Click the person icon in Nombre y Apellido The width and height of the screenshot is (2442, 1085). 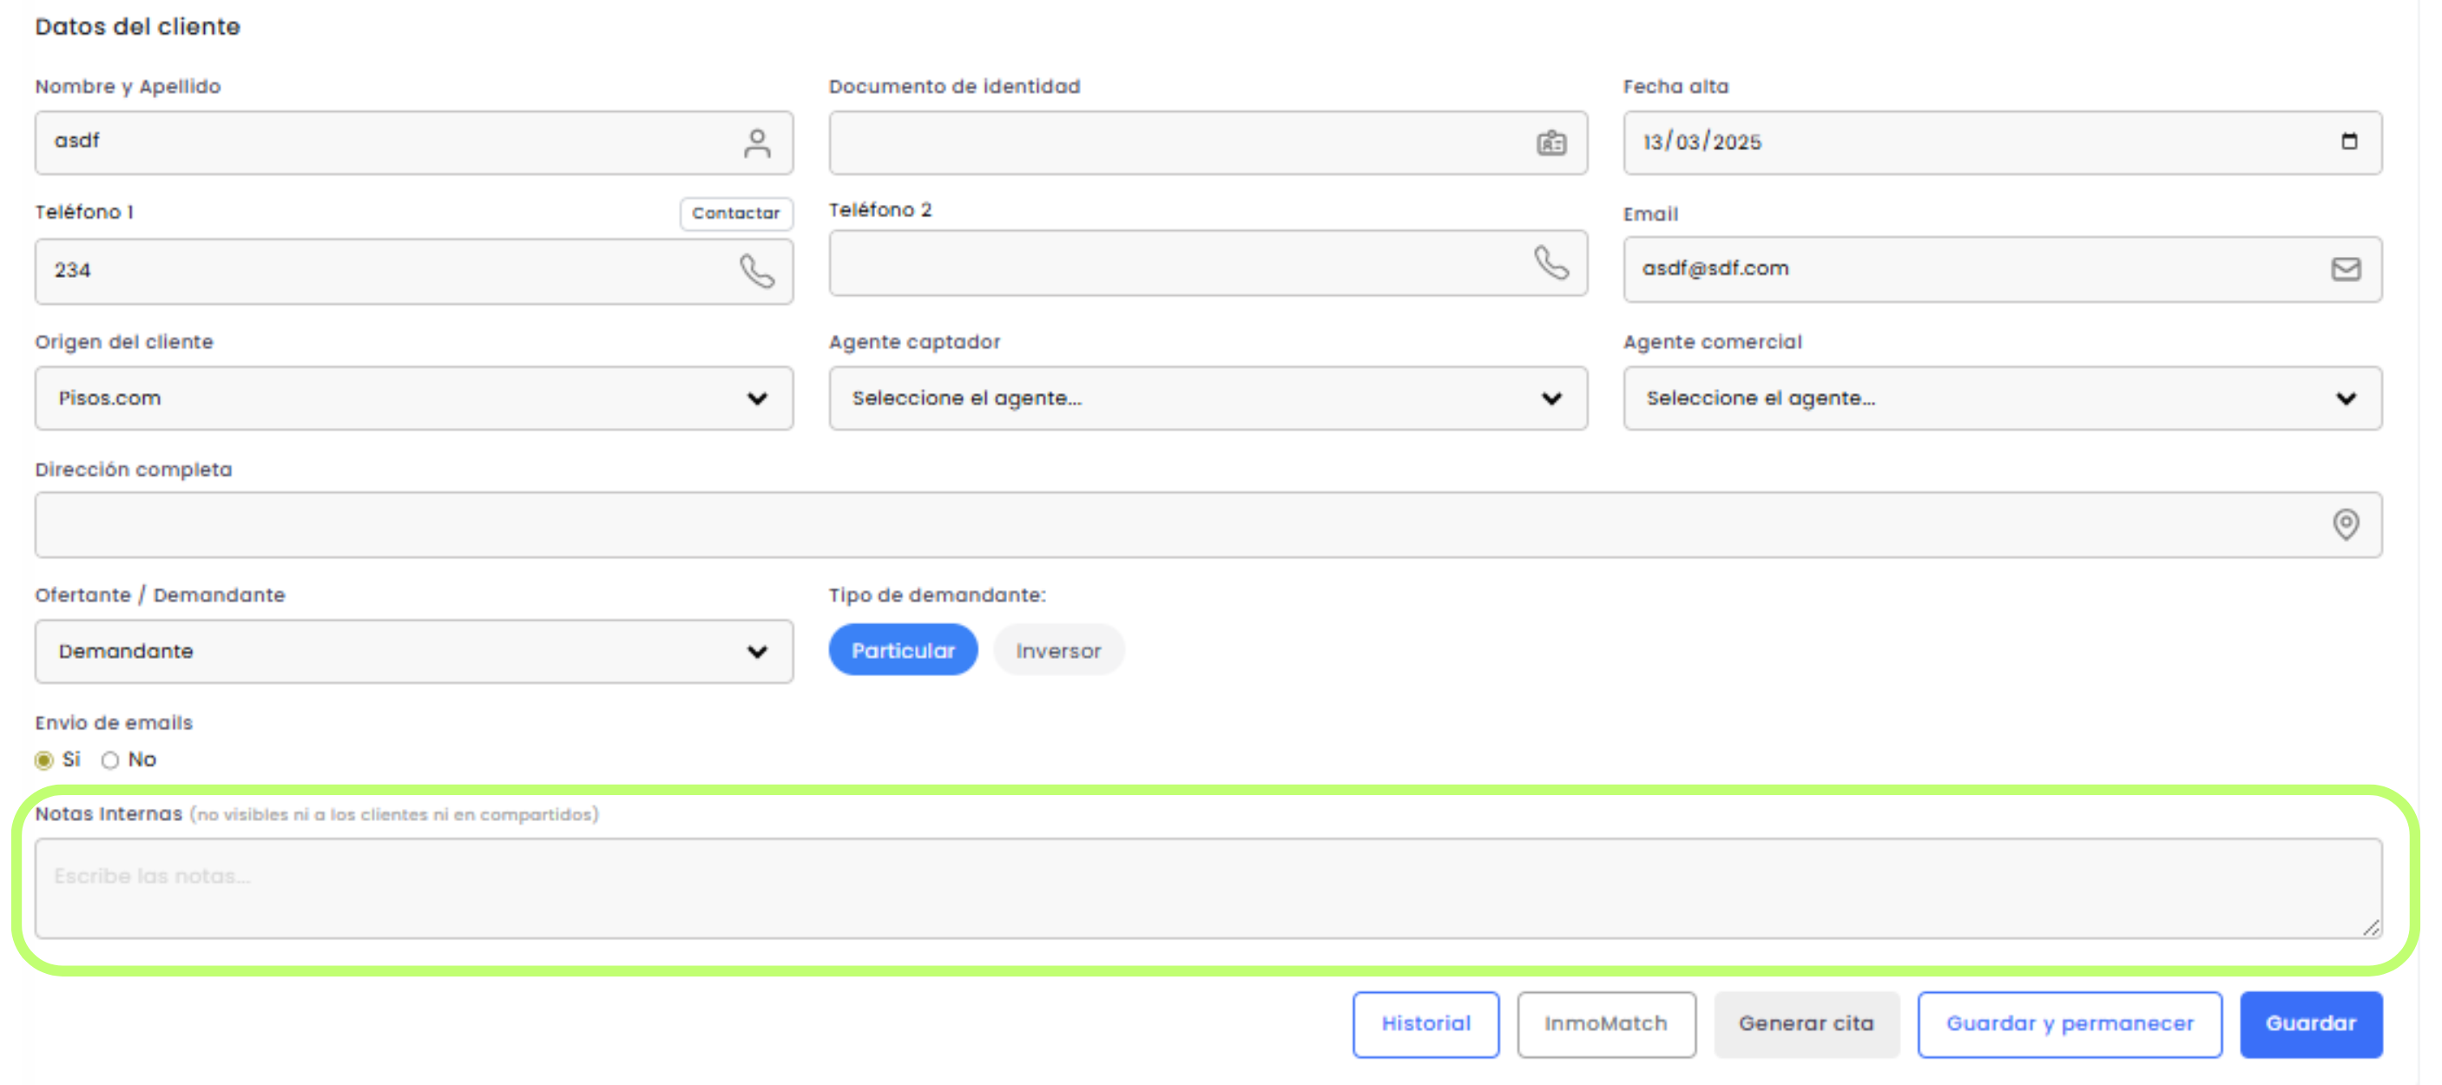tap(756, 143)
